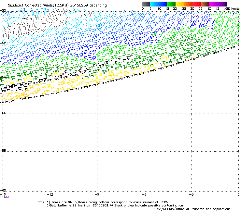
Task: Select the yellow 20-25 knots legend swatch
Action: pyautogui.click(x=180, y=4)
